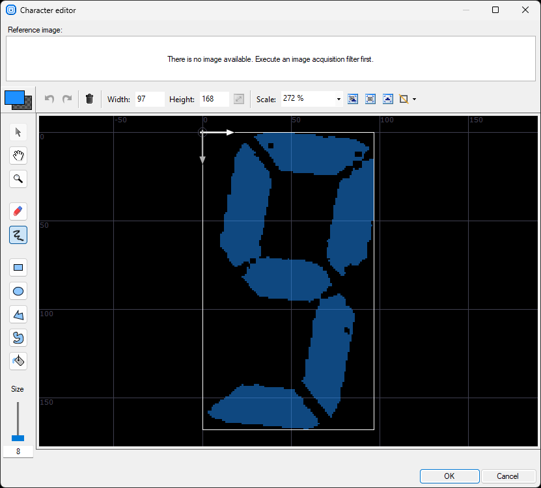Click the Width input field

point(149,100)
